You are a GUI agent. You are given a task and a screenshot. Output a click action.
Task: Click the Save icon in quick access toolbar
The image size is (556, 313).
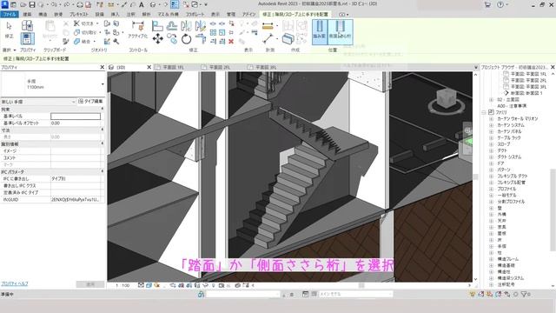click(x=32, y=5)
